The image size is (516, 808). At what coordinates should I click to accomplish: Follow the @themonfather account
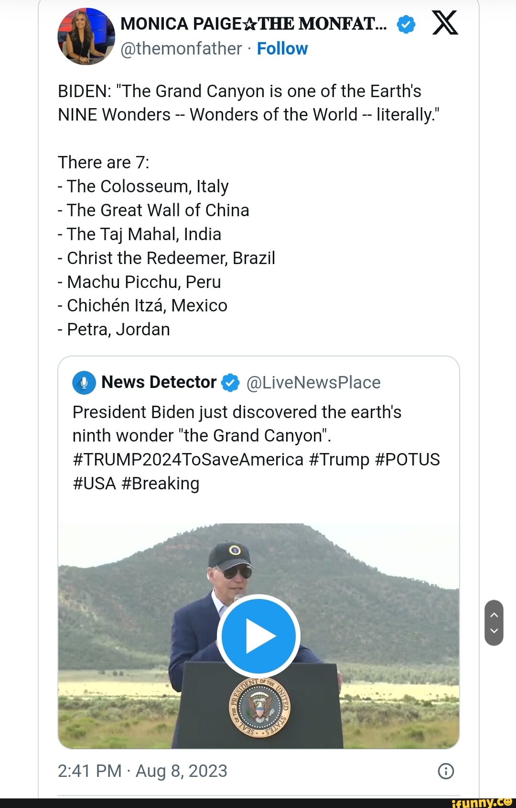282,49
